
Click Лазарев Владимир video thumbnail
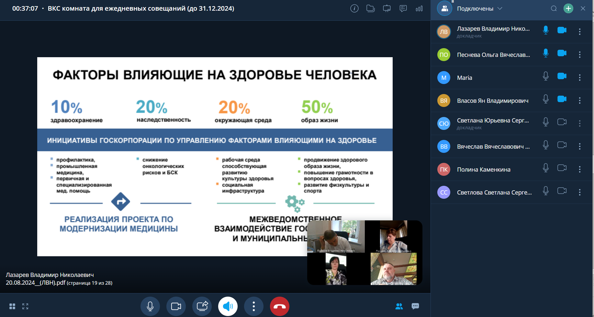pyautogui.click(x=336, y=236)
